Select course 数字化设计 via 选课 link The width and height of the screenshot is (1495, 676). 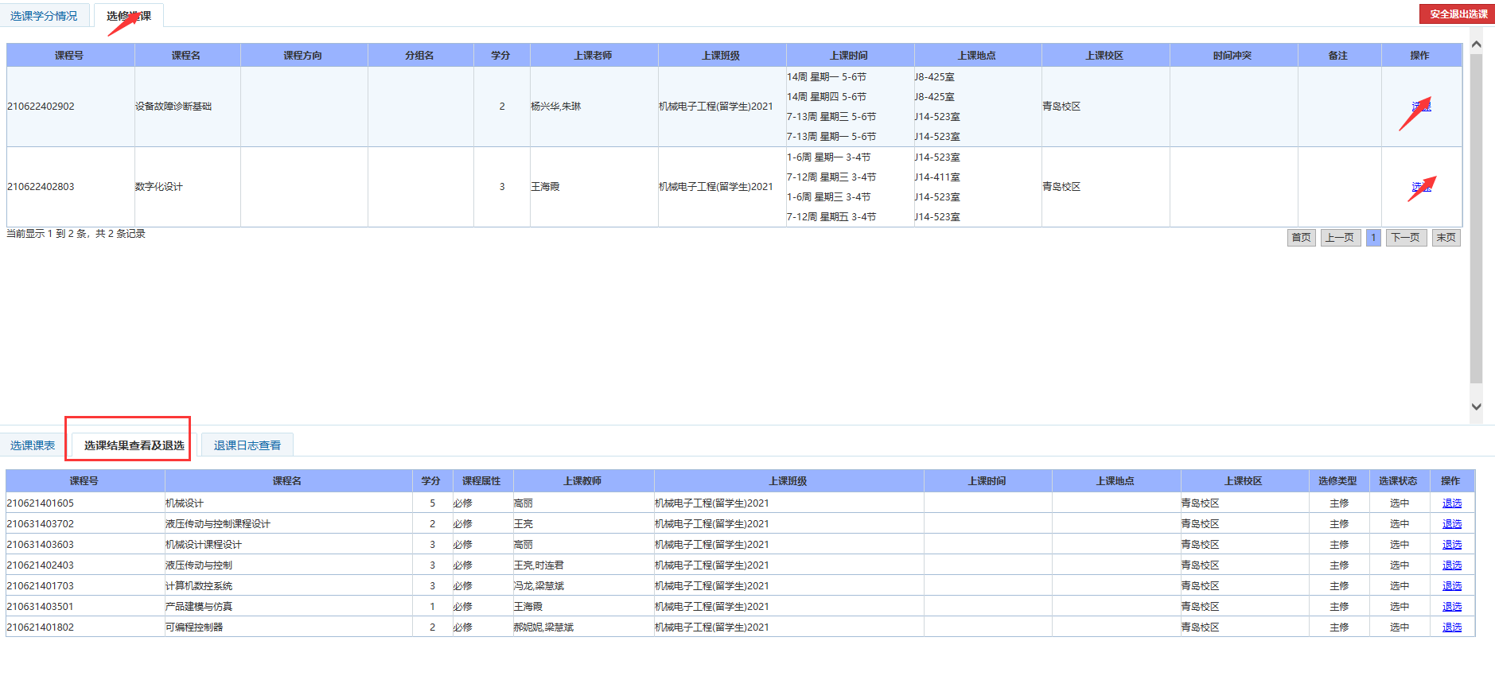1421,187
